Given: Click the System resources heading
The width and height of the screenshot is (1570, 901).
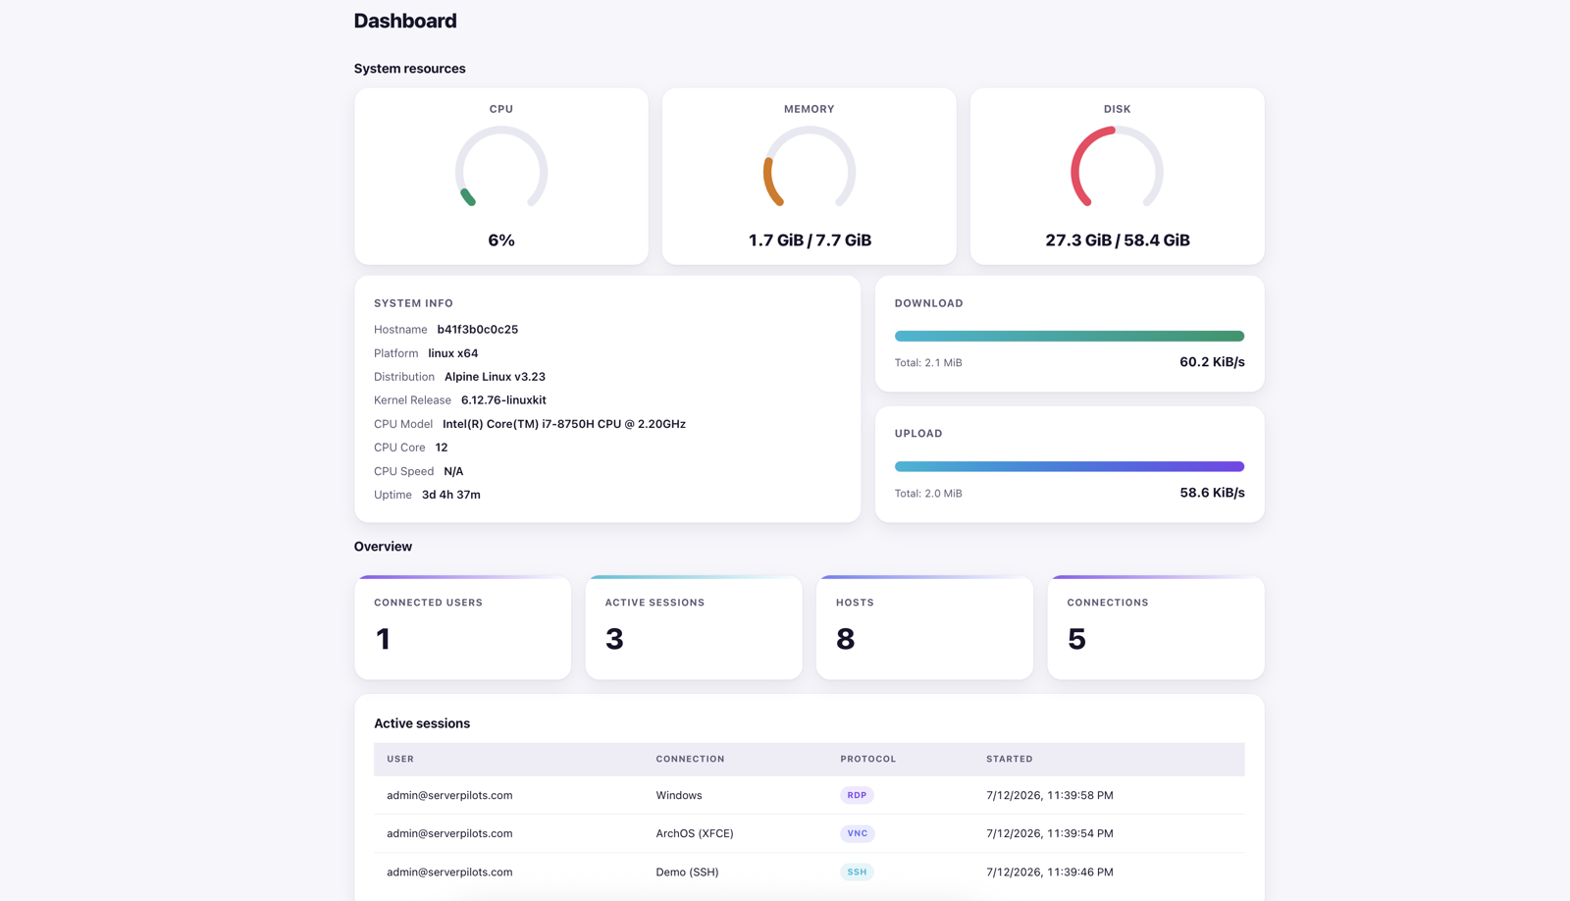Looking at the screenshot, I should (x=410, y=69).
